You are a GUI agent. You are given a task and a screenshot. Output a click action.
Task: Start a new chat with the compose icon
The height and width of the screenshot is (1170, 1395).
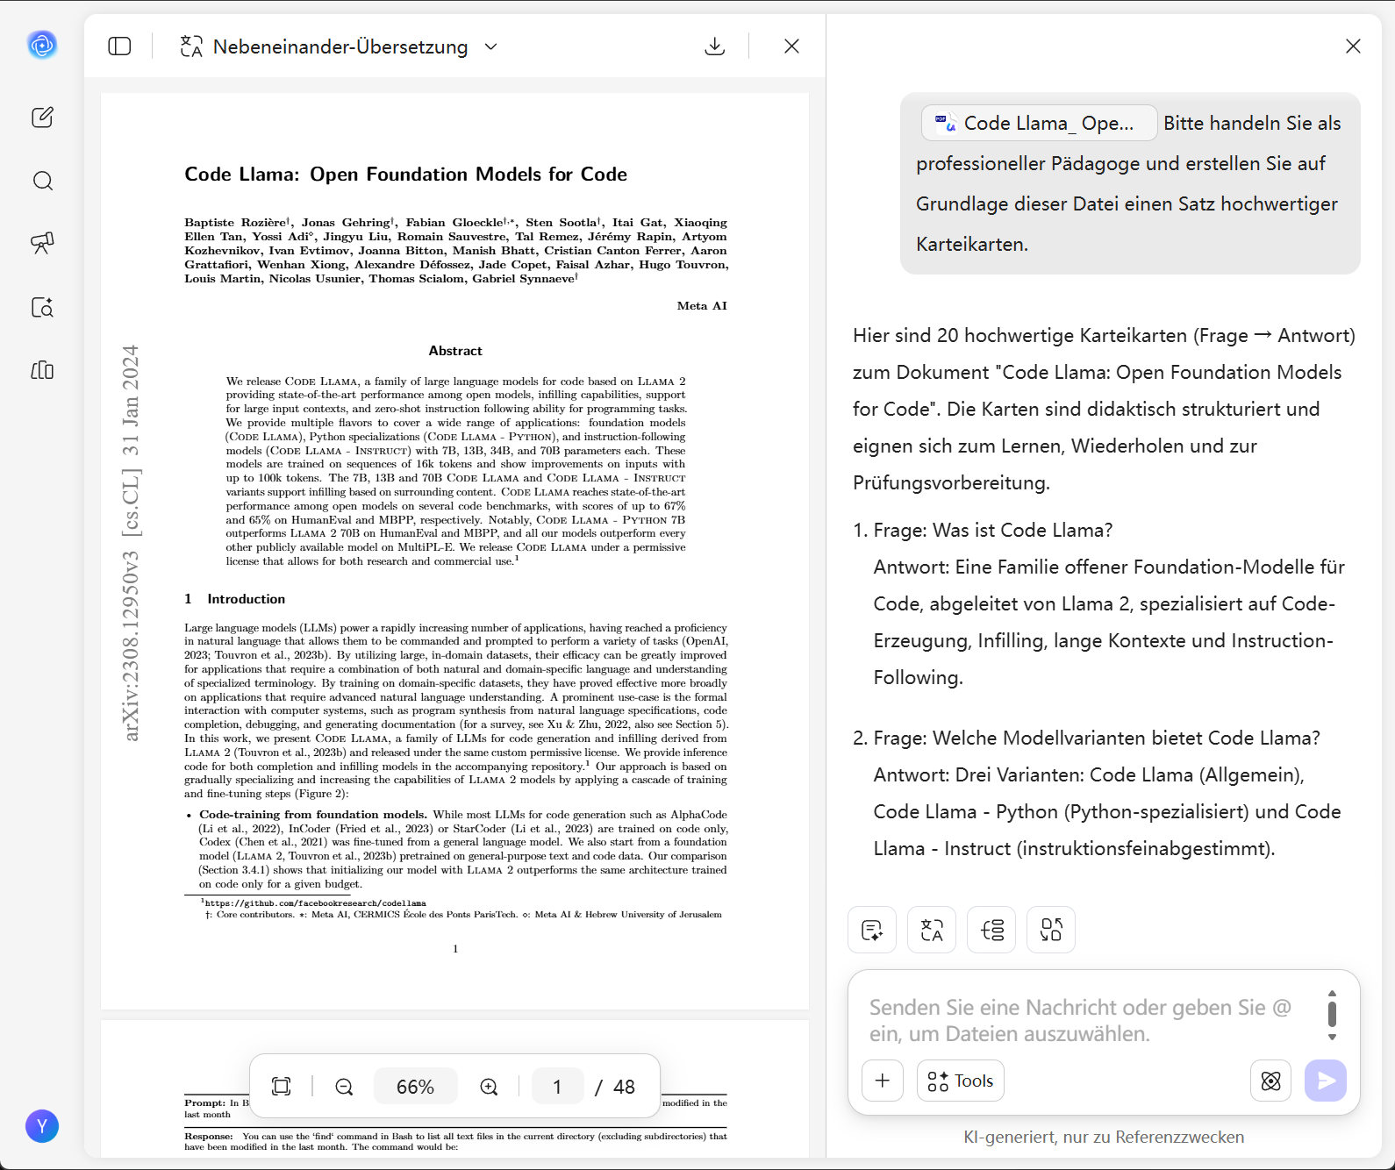(42, 118)
